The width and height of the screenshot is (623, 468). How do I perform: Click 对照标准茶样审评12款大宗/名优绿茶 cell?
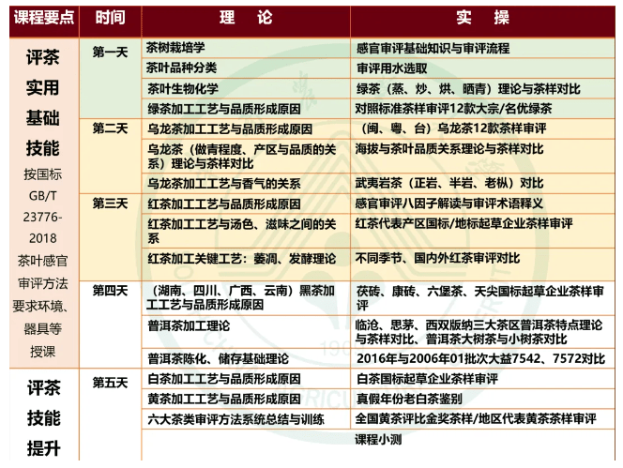[x=482, y=108]
